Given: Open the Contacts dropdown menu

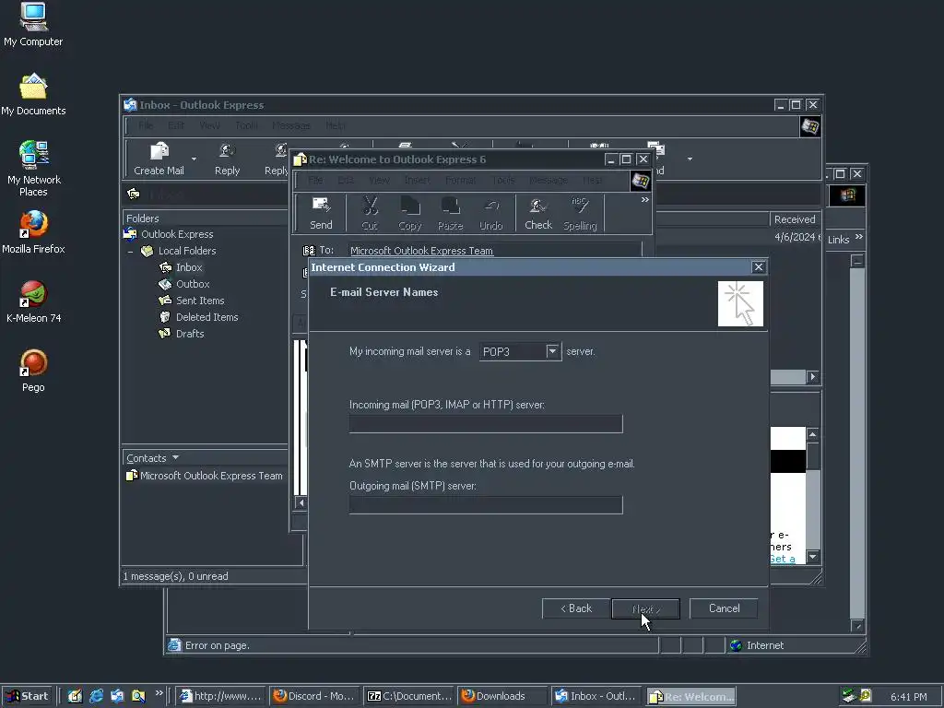Looking at the screenshot, I should click(x=175, y=457).
